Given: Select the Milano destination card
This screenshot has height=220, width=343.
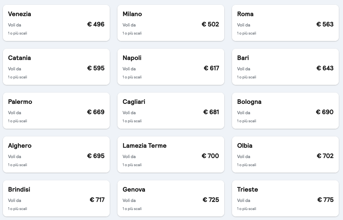Looking at the screenshot, I should click(171, 23).
